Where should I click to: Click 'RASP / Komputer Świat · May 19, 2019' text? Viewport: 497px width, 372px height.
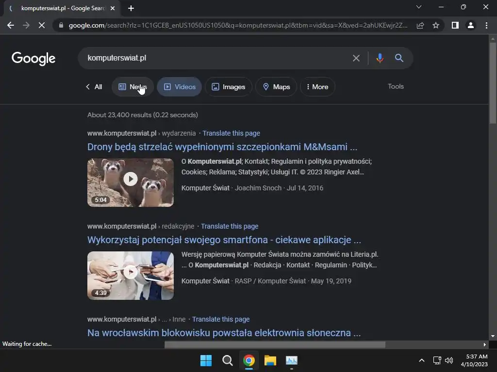coord(293,281)
